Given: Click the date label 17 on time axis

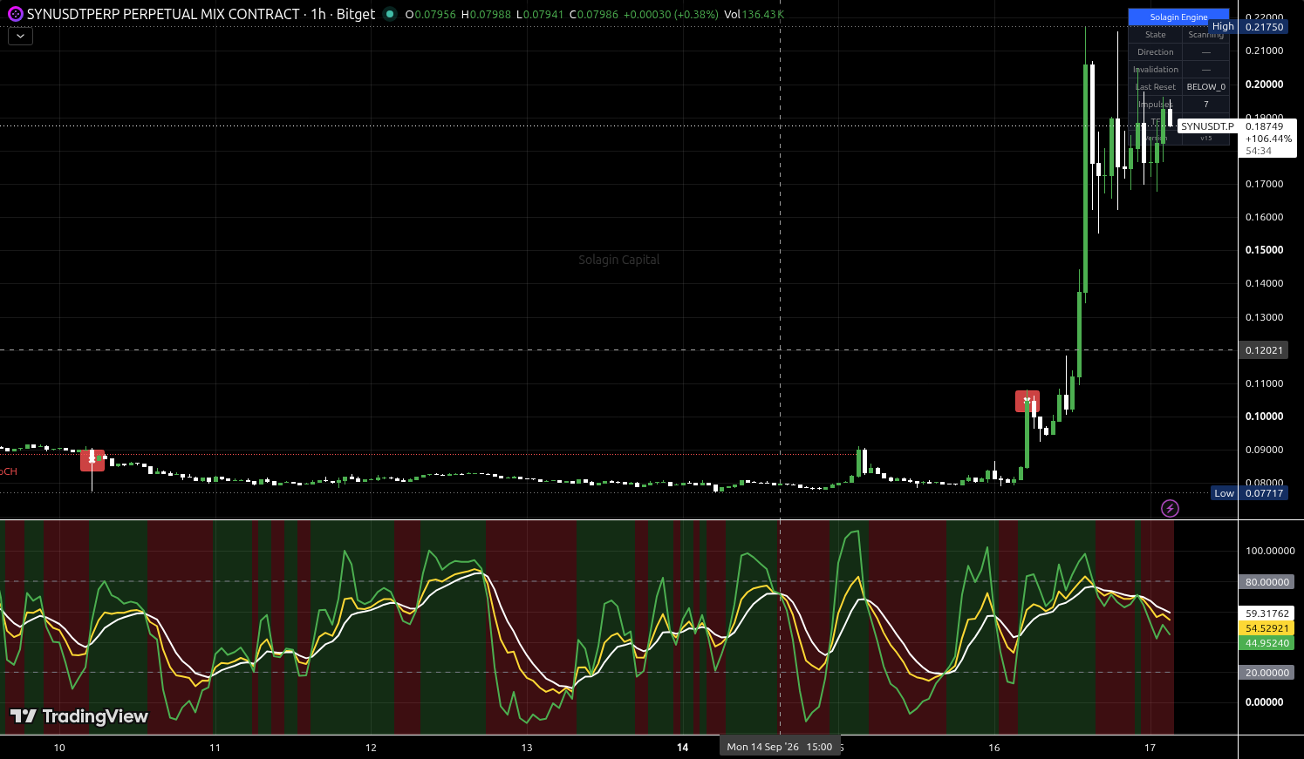Looking at the screenshot, I should [1150, 748].
